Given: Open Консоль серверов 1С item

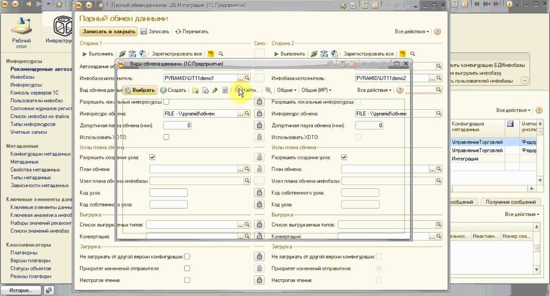Looking at the screenshot, I should click(x=34, y=92).
